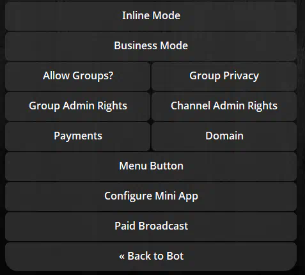Set the bot's linked domain
Image resolution: width=305 pixels, height=275 pixels.
(x=224, y=137)
